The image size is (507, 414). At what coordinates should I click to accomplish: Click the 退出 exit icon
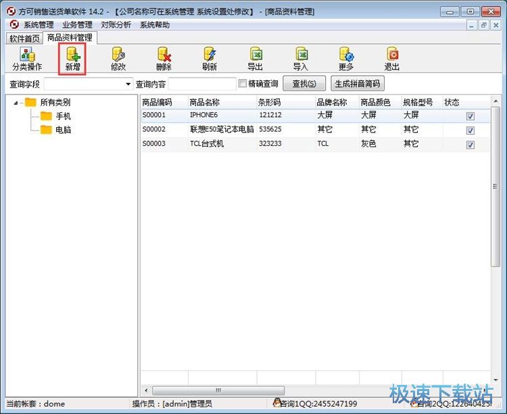[392, 59]
